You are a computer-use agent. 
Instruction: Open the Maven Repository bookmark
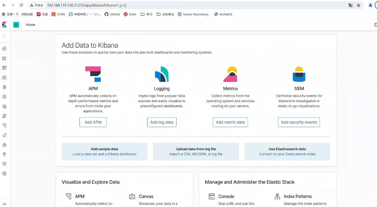194,14
